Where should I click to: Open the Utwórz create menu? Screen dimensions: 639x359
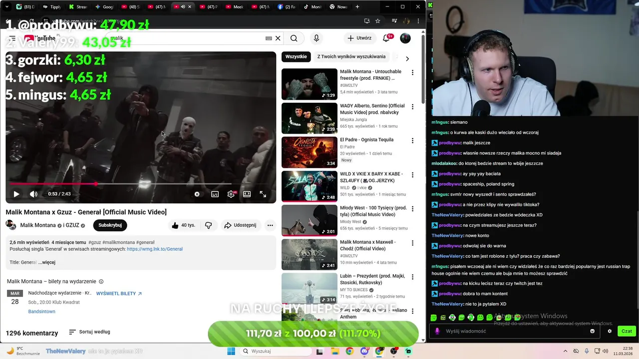click(x=359, y=38)
